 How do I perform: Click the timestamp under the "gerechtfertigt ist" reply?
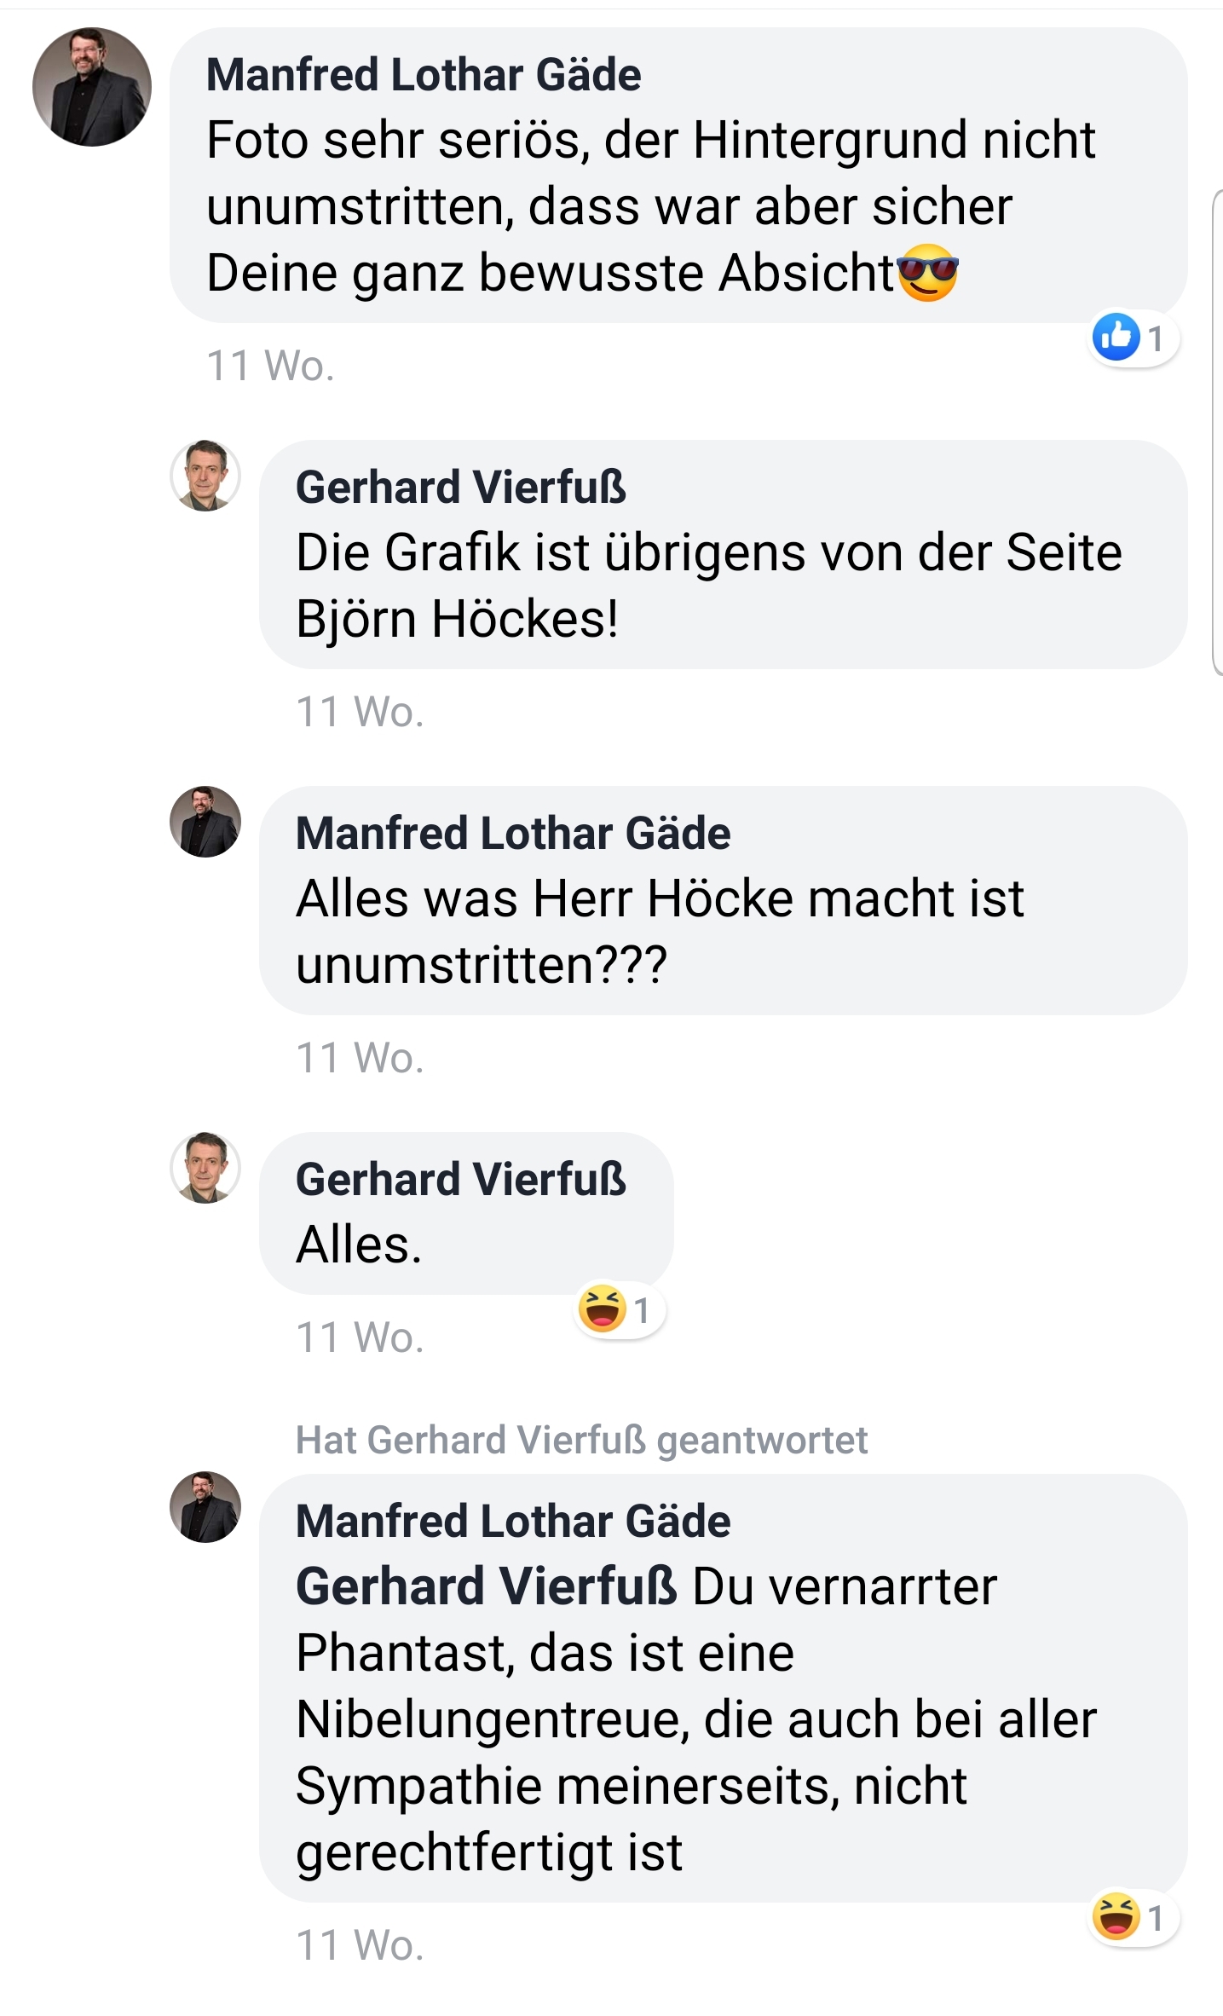360,1946
